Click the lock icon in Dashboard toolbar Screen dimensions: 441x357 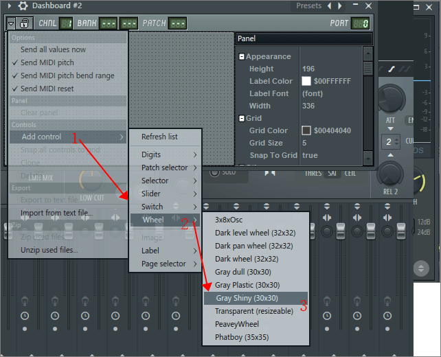point(24,23)
